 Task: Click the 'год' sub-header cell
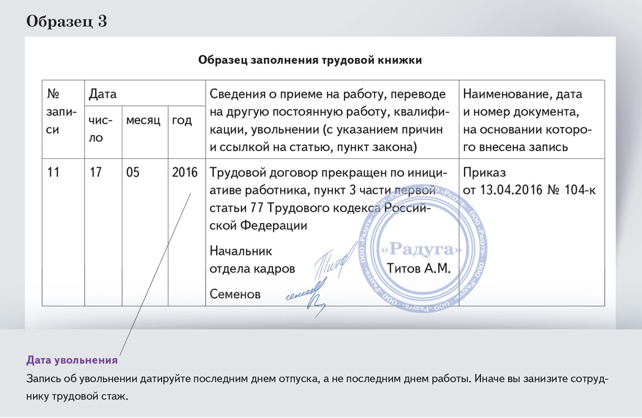[182, 120]
